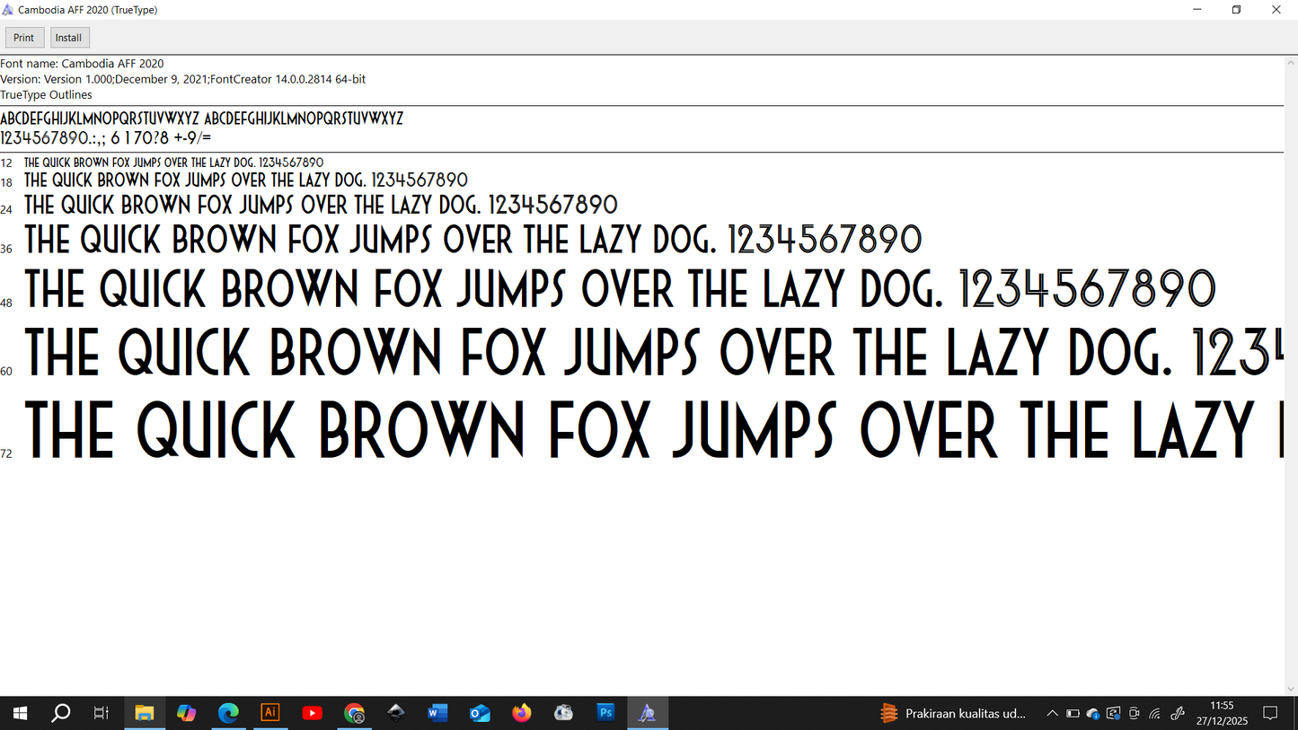The width and height of the screenshot is (1298, 730).
Task: Open Outlook
Action: click(x=480, y=712)
